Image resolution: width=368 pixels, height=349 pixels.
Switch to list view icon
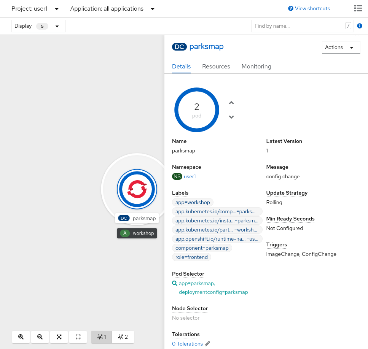pos(358,8)
